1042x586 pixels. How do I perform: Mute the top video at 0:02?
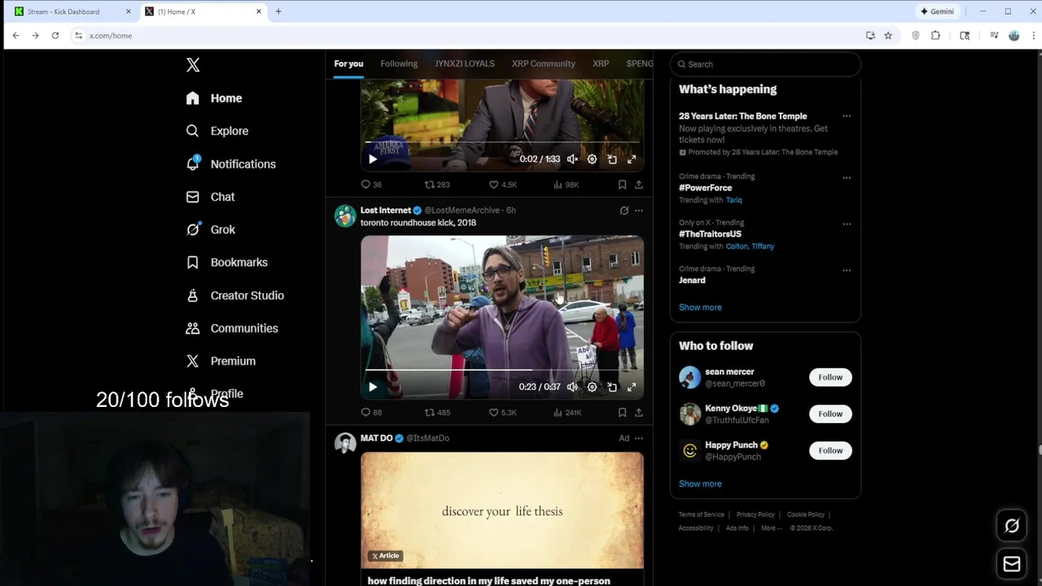click(572, 160)
